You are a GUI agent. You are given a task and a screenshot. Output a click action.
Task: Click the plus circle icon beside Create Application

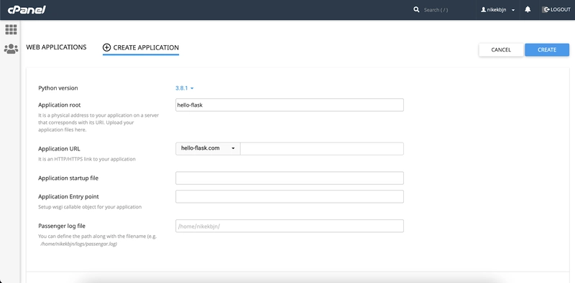coord(106,47)
